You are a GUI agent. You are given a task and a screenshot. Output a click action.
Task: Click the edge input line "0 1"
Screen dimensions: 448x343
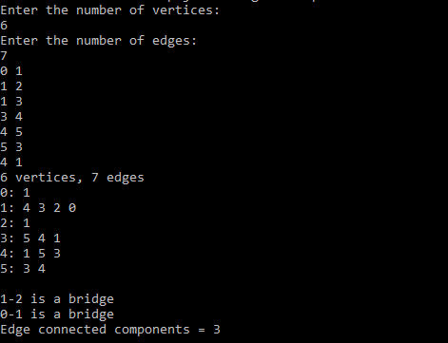tap(11, 71)
